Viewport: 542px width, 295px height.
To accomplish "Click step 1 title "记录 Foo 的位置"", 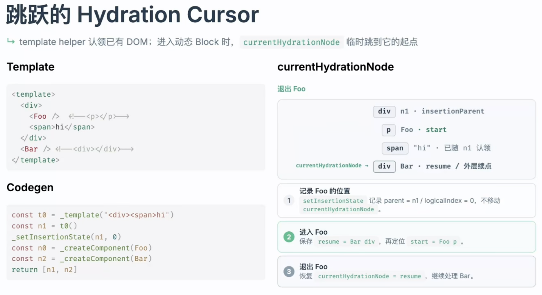I will tap(325, 191).
